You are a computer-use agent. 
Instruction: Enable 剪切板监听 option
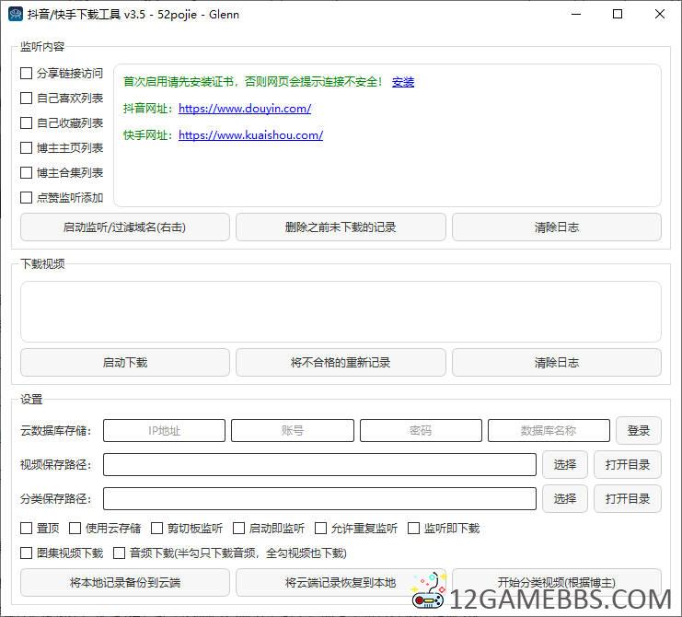(157, 529)
